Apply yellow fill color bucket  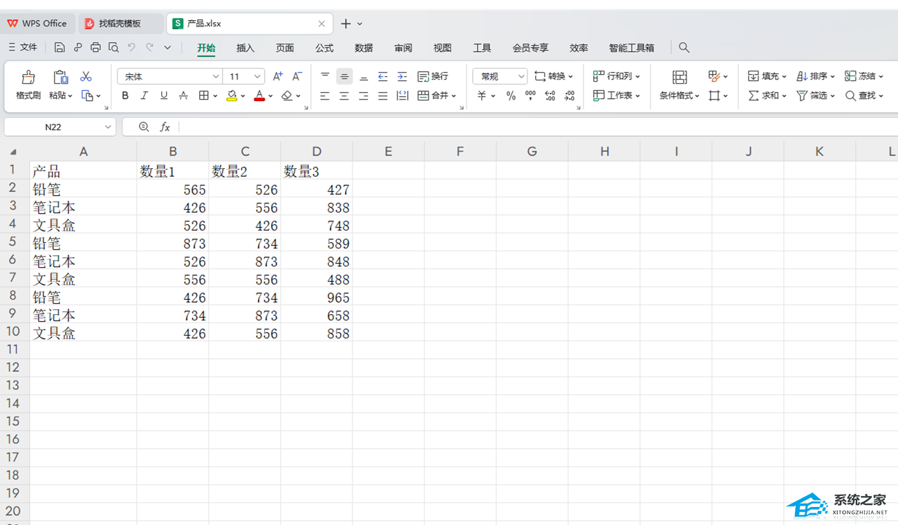tap(232, 95)
